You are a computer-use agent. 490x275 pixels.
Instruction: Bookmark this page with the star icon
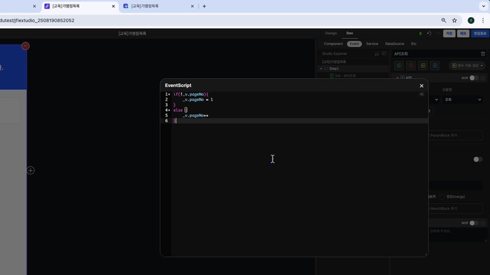(x=454, y=20)
